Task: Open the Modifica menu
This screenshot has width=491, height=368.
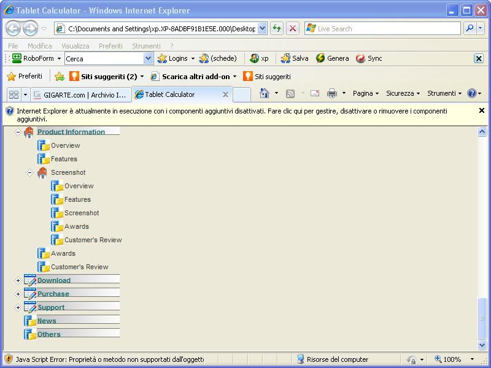Action: click(39, 46)
